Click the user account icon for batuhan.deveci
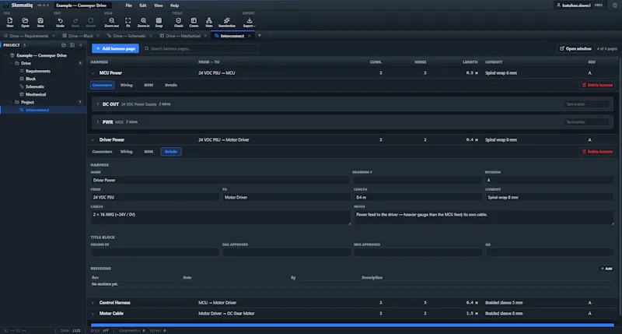 pos(558,5)
